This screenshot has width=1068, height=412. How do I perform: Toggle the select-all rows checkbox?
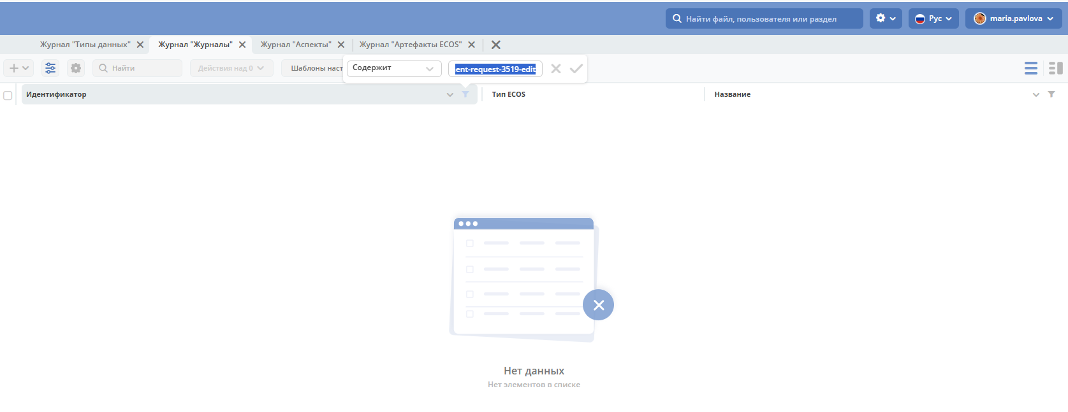pyautogui.click(x=8, y=96)
